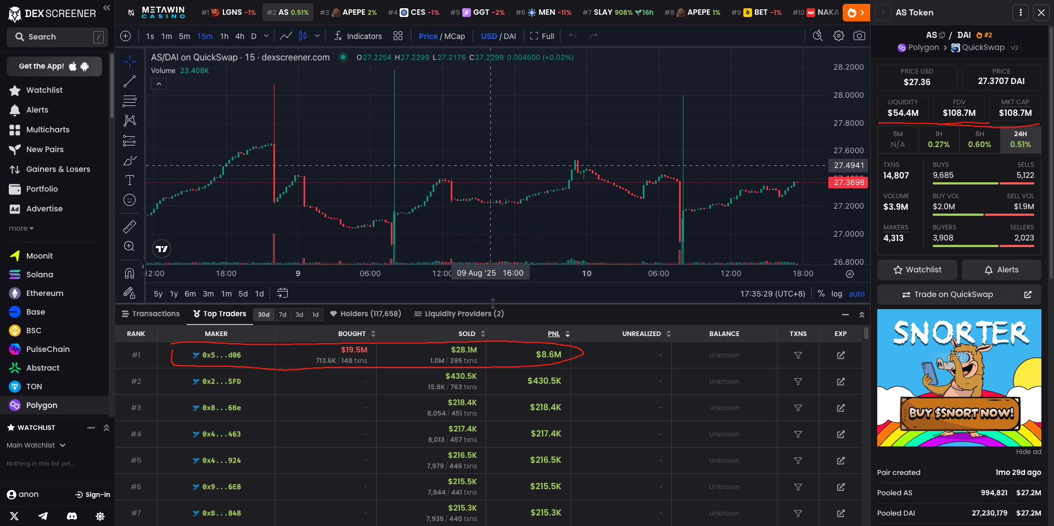Screen dimensions: 1054x526
Task: Select the trend line drawing tool
Action: (x=130, y=81)
